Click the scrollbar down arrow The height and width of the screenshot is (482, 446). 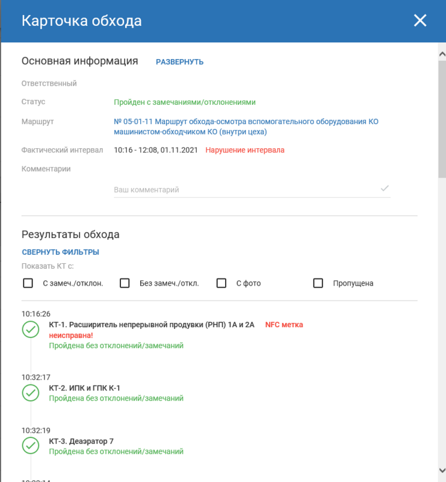pyautogui.click(x=442, y=471)
